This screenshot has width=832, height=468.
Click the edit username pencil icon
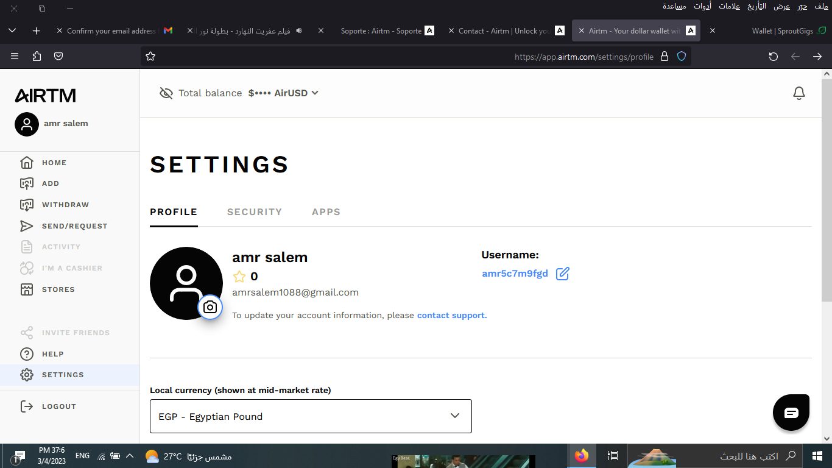point(562,274)
